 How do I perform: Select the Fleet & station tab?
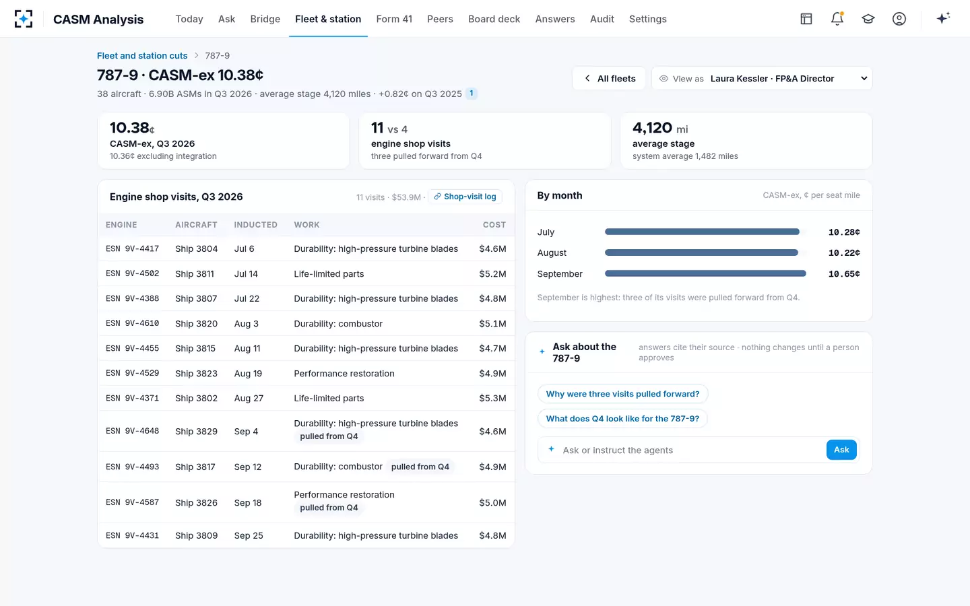[328, 19]
